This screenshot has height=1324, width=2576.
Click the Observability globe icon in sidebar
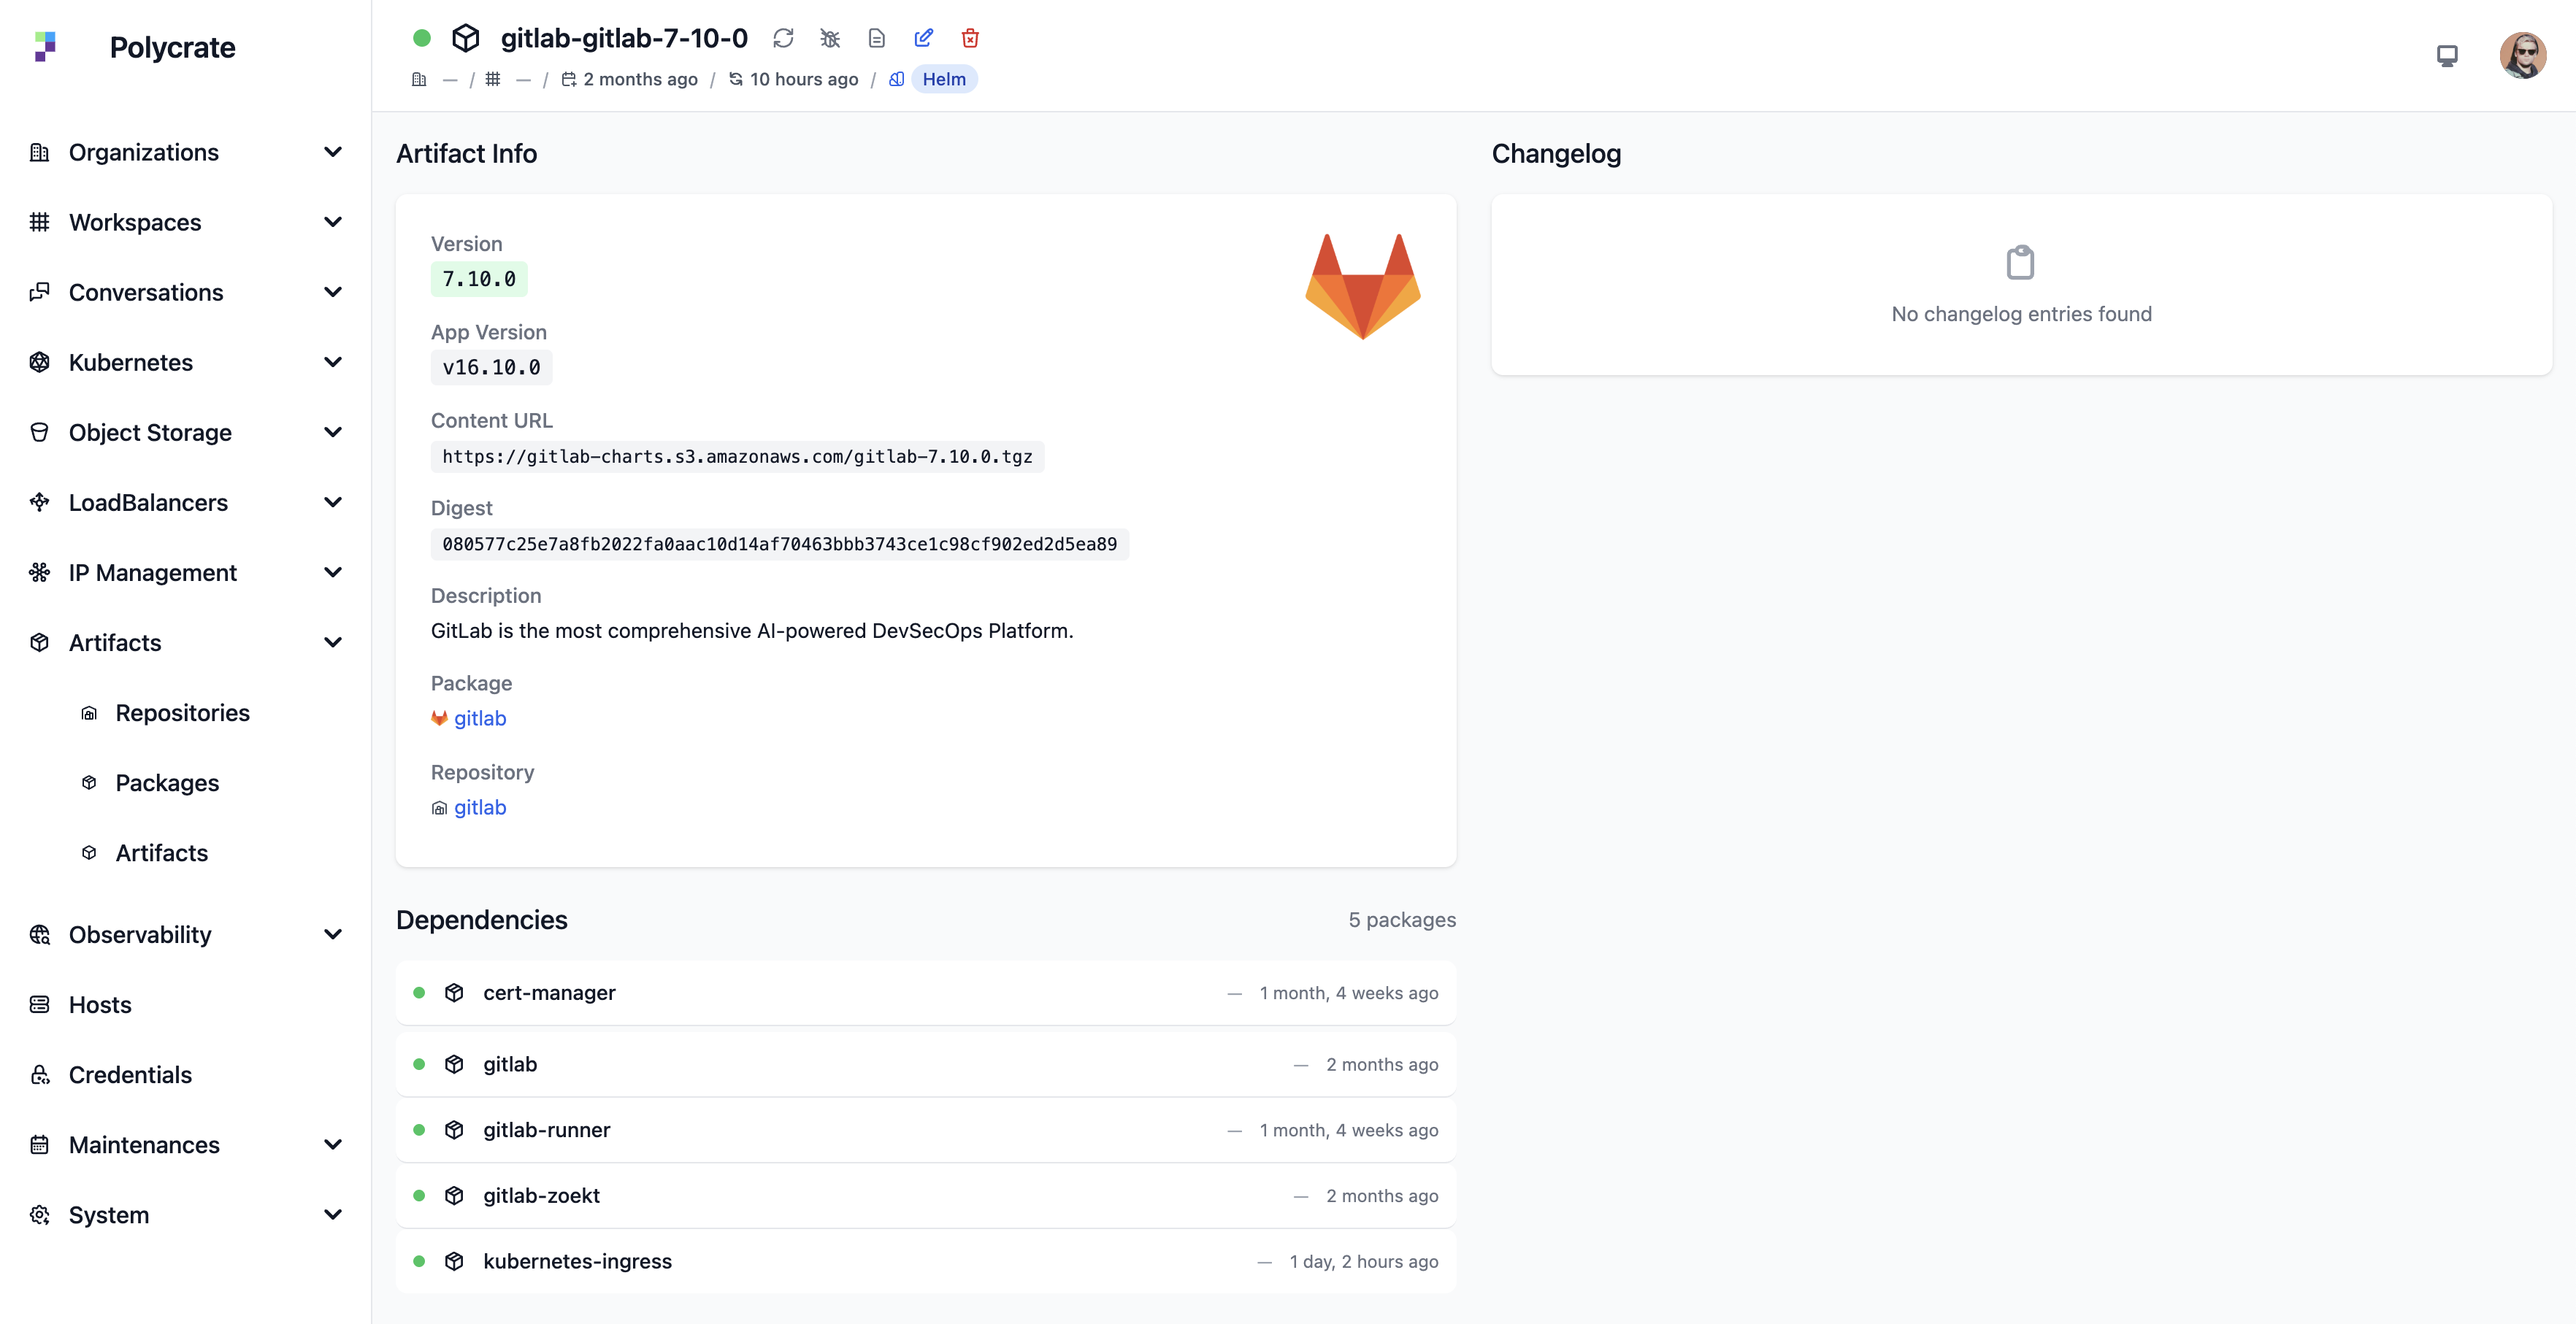[x=40, y=934]
